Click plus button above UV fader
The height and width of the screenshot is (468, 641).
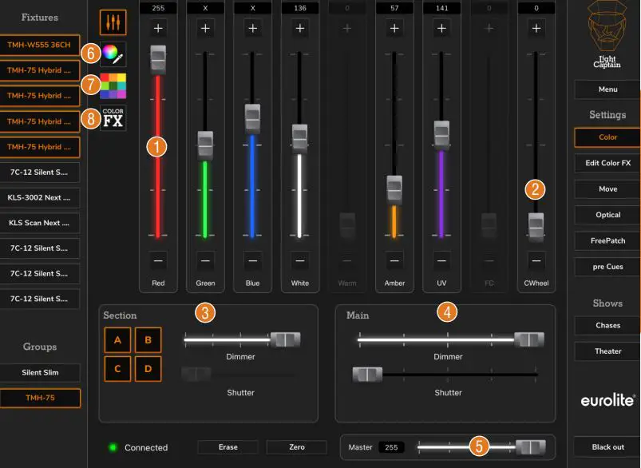click(x=441, y=28)
